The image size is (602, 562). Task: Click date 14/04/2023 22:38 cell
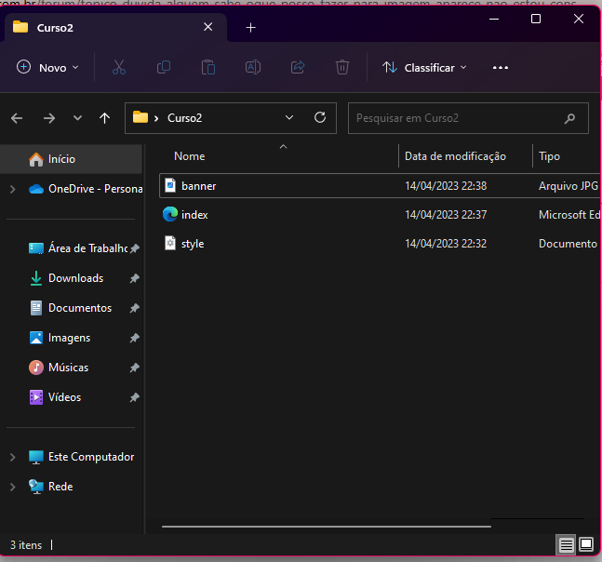point(446,186)
